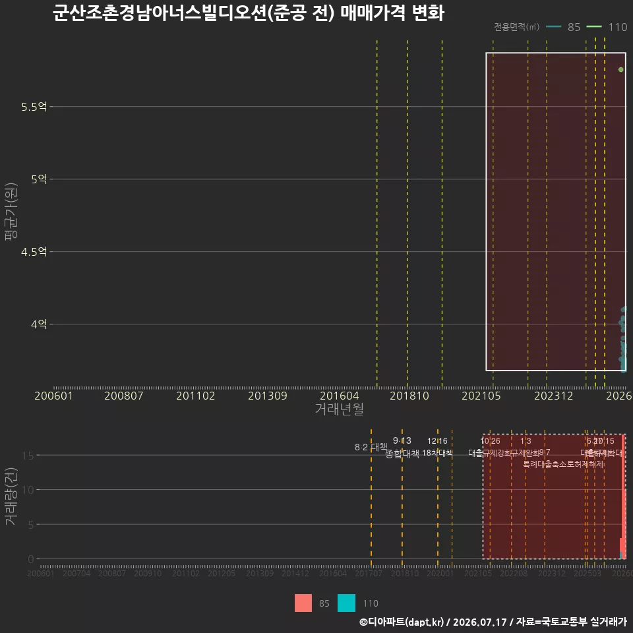Screen dimensions: 633x633
Task: Click the 10 tick label on the volume chart
Action: (x=28, y=490)
